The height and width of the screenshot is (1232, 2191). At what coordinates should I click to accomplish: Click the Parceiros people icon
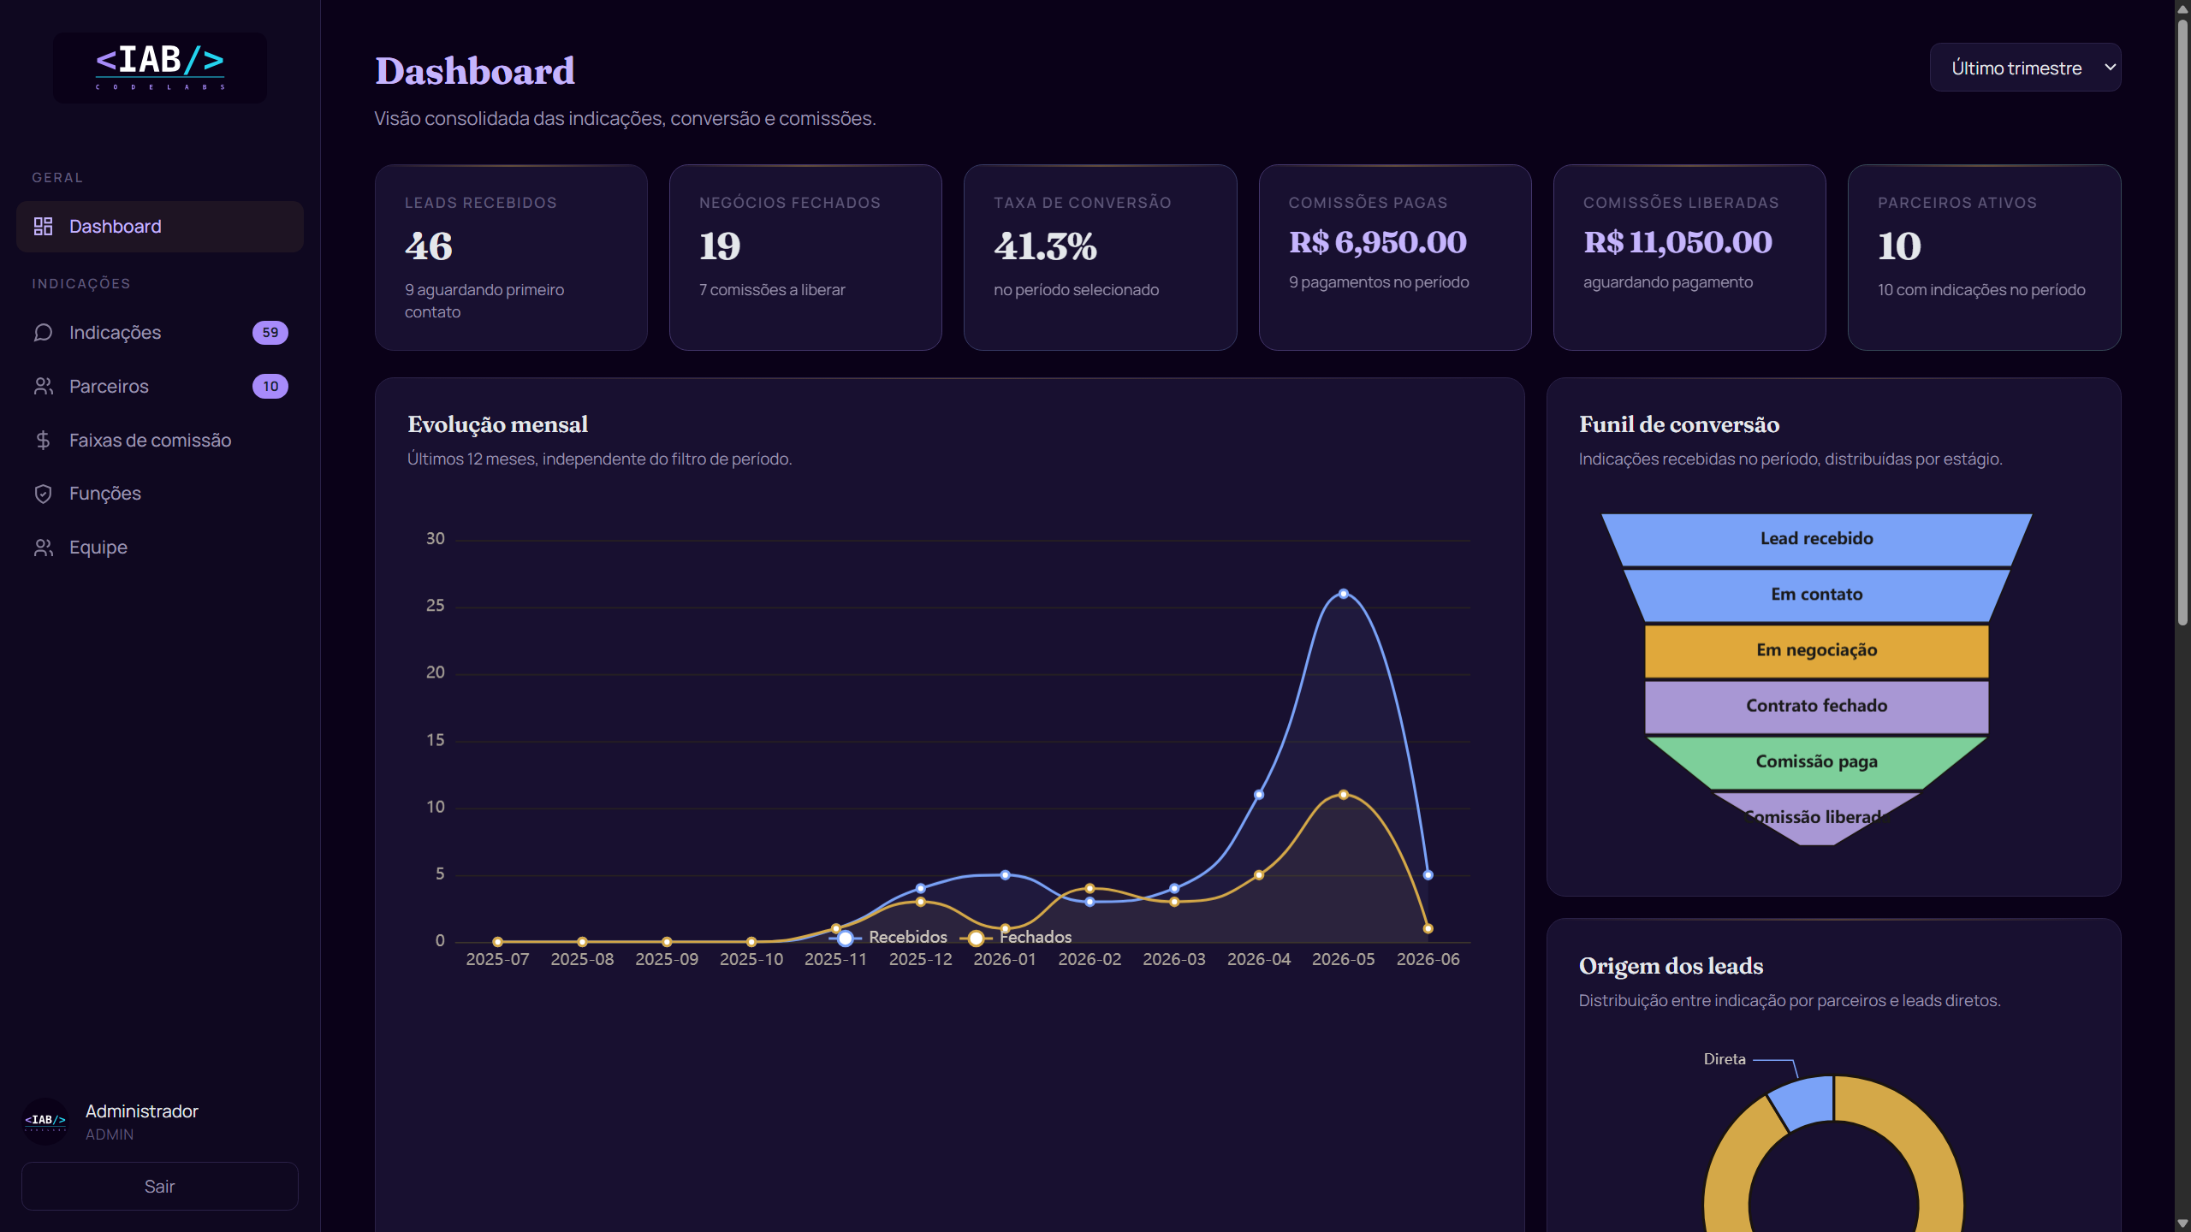[x=43, y=386]
